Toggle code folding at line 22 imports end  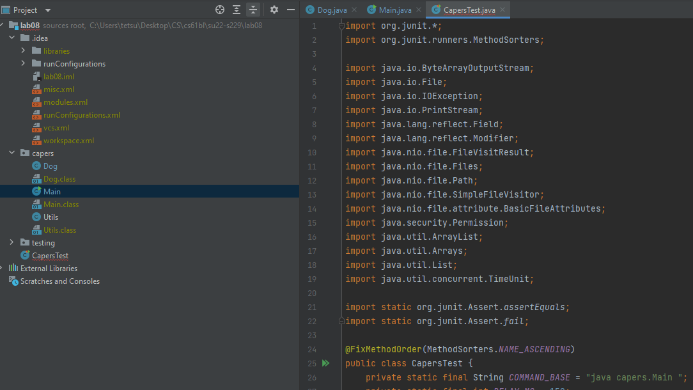[342, 321]
